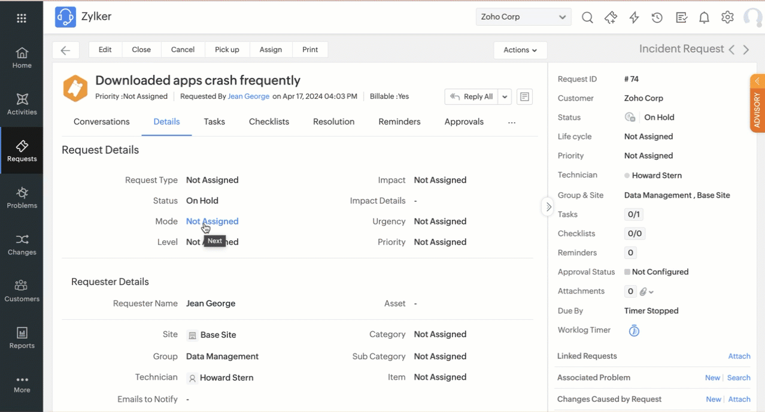This screenshot has width=765, height=412.
Task: Click the search magnifier icon
Action: (587, 17)
